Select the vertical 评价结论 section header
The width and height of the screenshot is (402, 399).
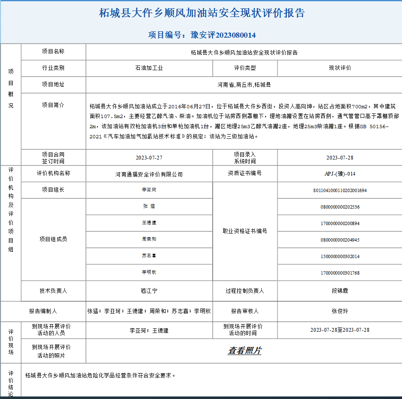(x=11, y=384)
